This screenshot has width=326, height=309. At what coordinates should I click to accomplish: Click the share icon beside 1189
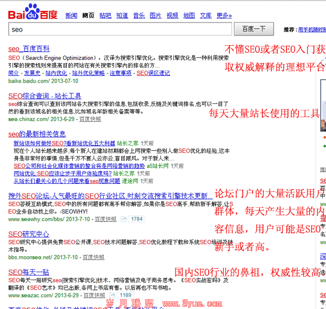(112, 295)
